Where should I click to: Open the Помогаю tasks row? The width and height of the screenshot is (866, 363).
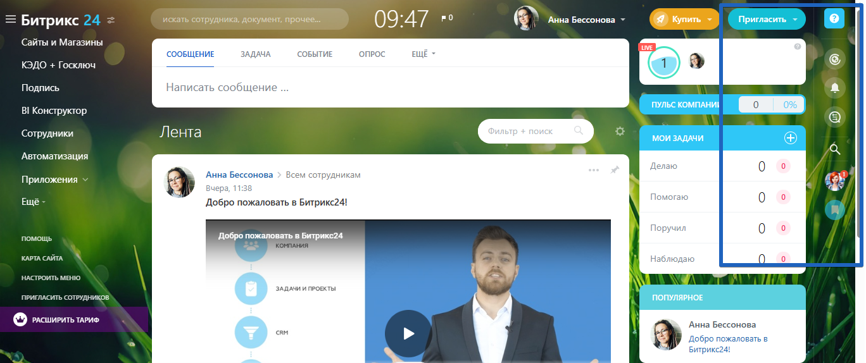coord(722,197)
